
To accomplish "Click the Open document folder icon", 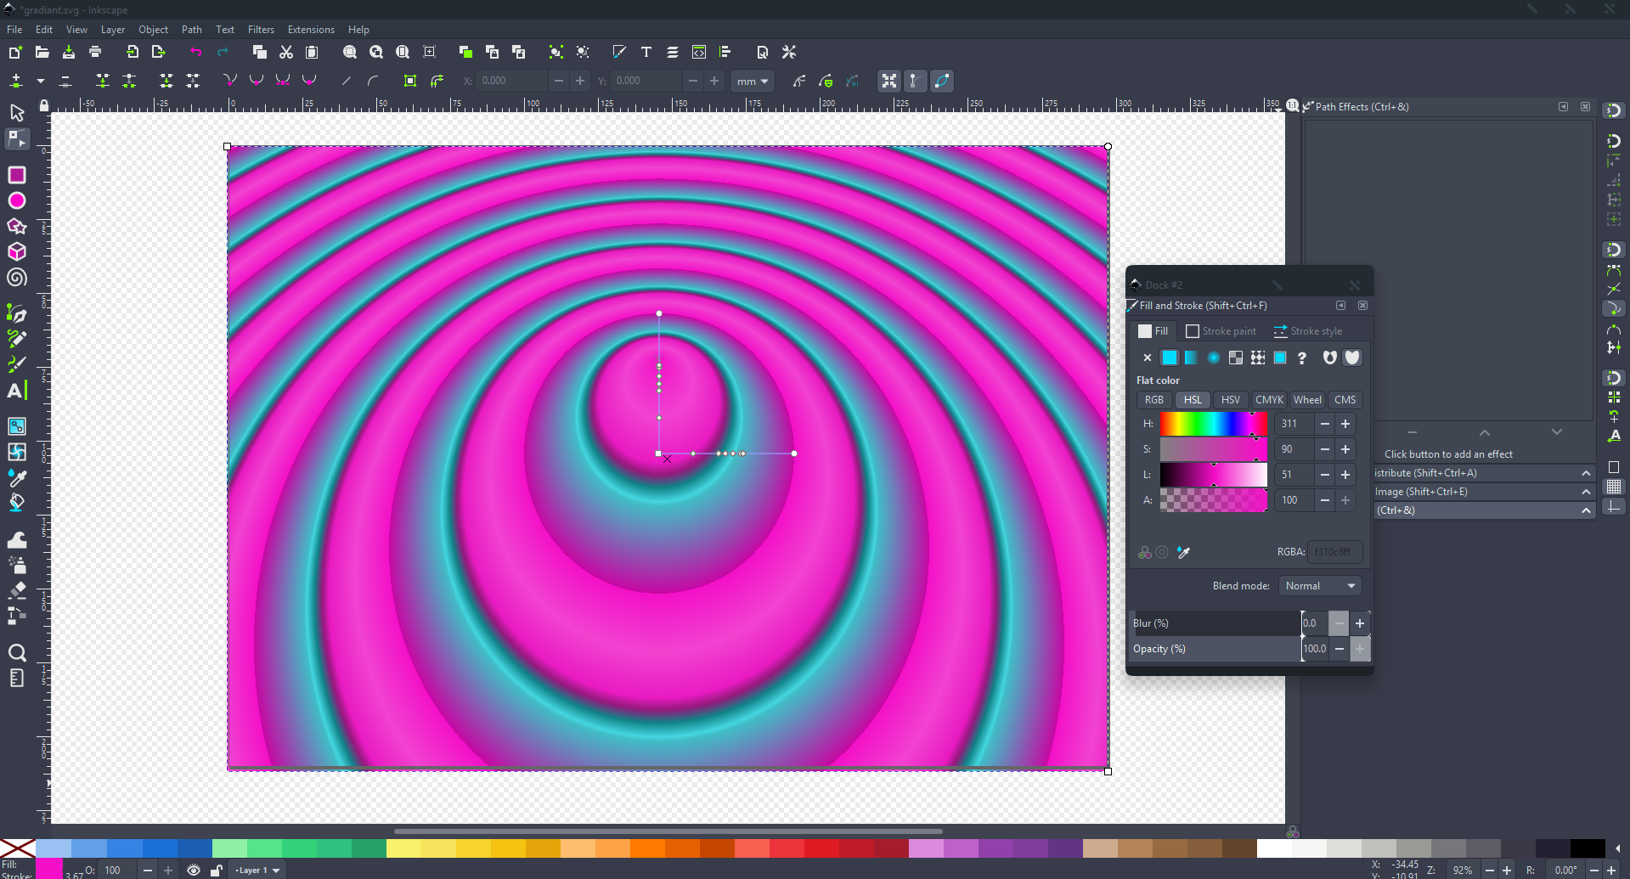I will (x=42, y=53).
